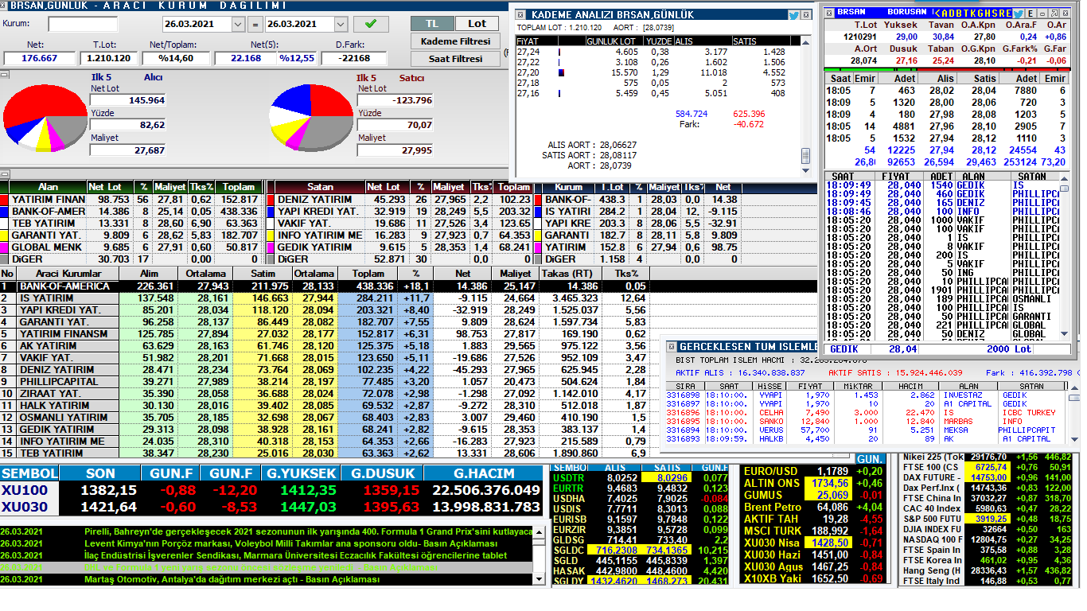Click the Twitter icon in Kademe Analizi window
Viewport: 1087px width, 611px height.
[793, 14]
